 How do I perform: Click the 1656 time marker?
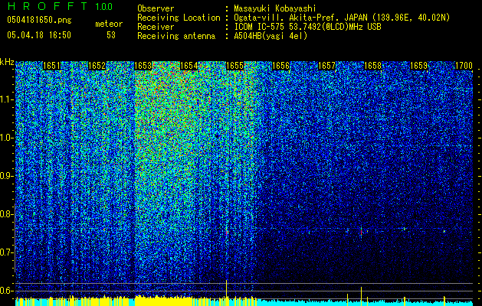(x=280, y=66)
